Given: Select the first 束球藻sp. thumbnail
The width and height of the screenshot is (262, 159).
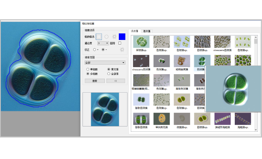Looking at the screenshot, I should [141, 42].
